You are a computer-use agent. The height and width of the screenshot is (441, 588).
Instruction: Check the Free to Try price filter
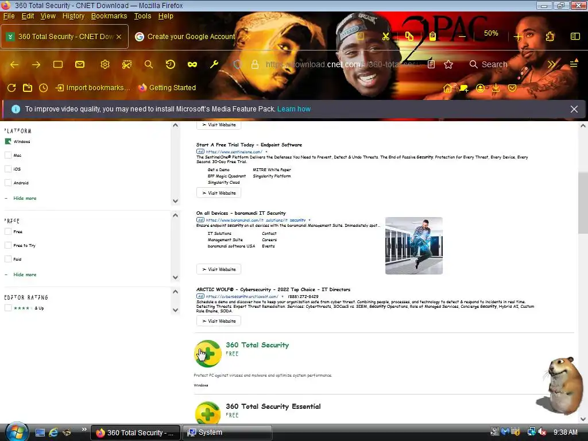pyautogui.click(x=8, y=246)
